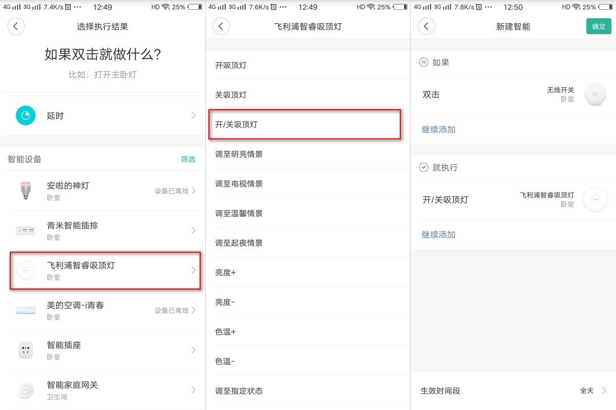The height and width of the screenshot is (410, 616).
Task: Expand the 智能插座 entry chevron
Action: point(194,350)
